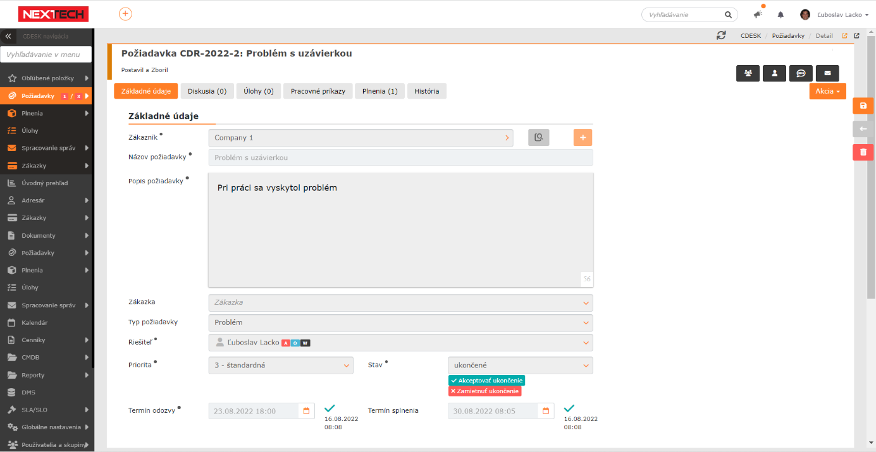The image size is (876, 452).
Task: Click the orange save floppy disk icon
Action: (x=863, y=106)
